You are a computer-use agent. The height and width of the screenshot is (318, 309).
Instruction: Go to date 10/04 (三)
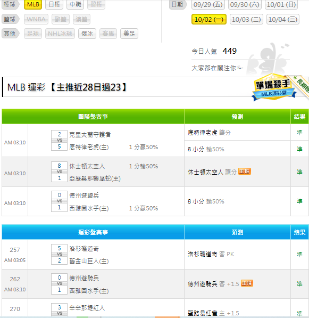tap(283, 20)
